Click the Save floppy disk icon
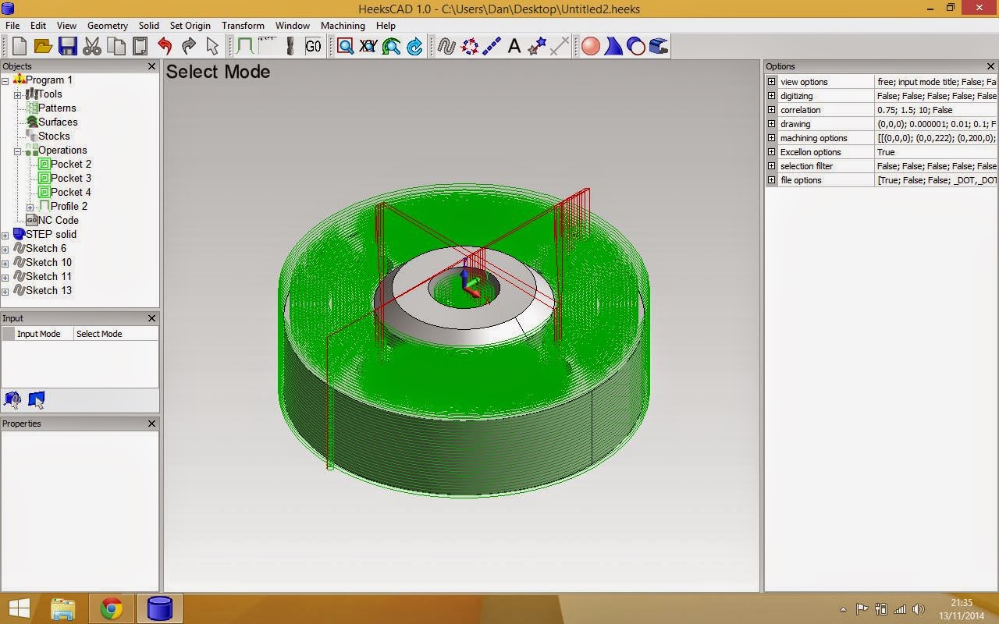The width and height of the screenshot is (999, 624). [x=67, y=47]
